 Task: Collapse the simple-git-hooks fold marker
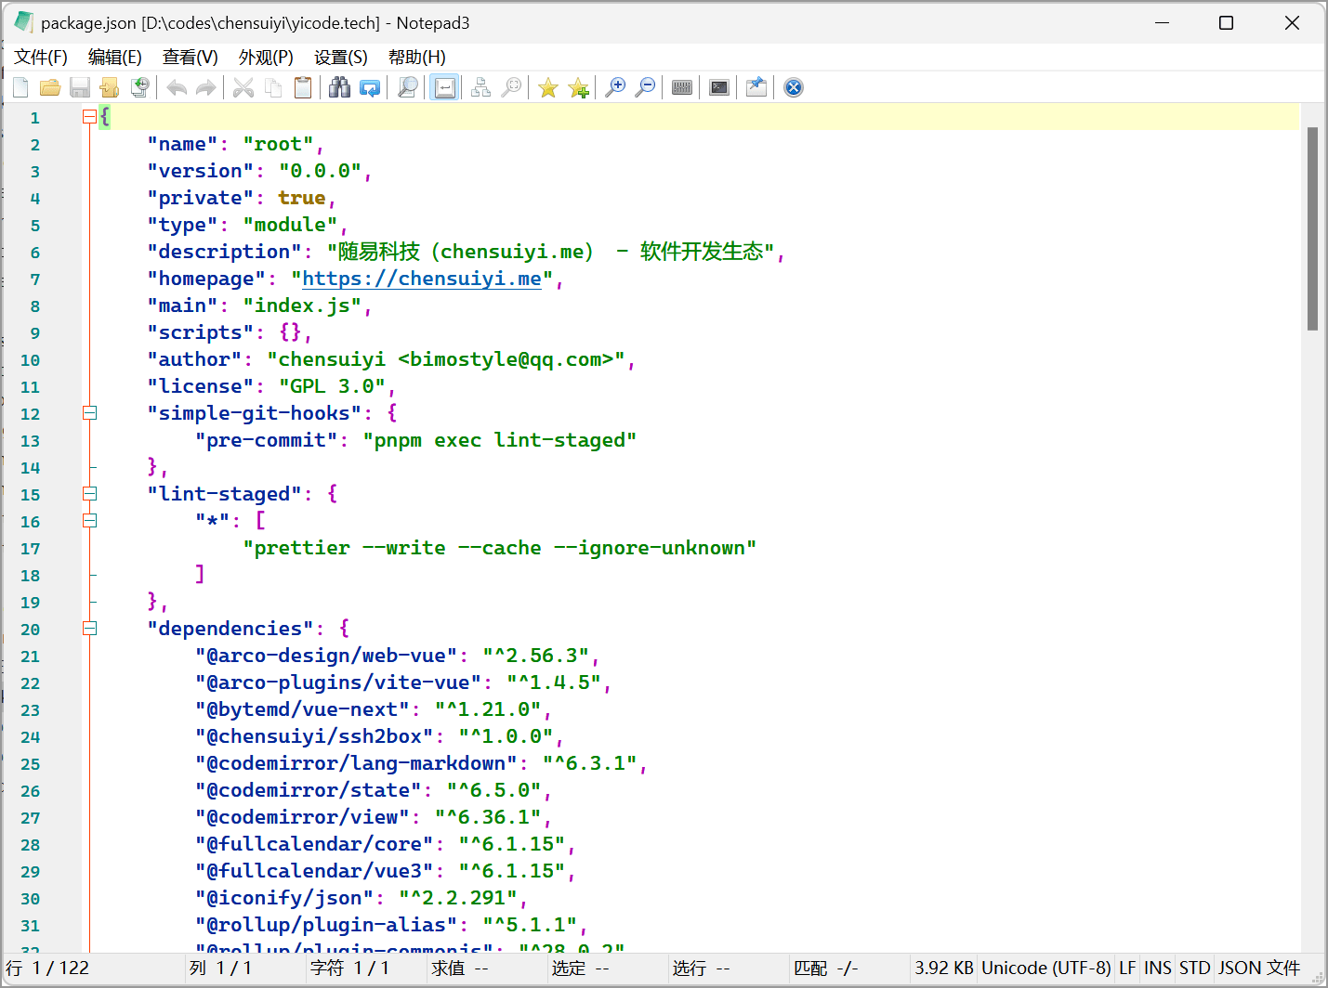89,413
